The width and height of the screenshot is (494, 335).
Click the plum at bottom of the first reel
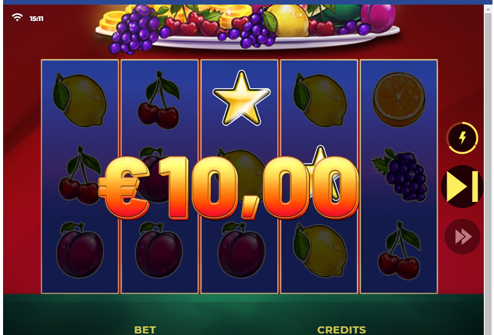(80, 250)
